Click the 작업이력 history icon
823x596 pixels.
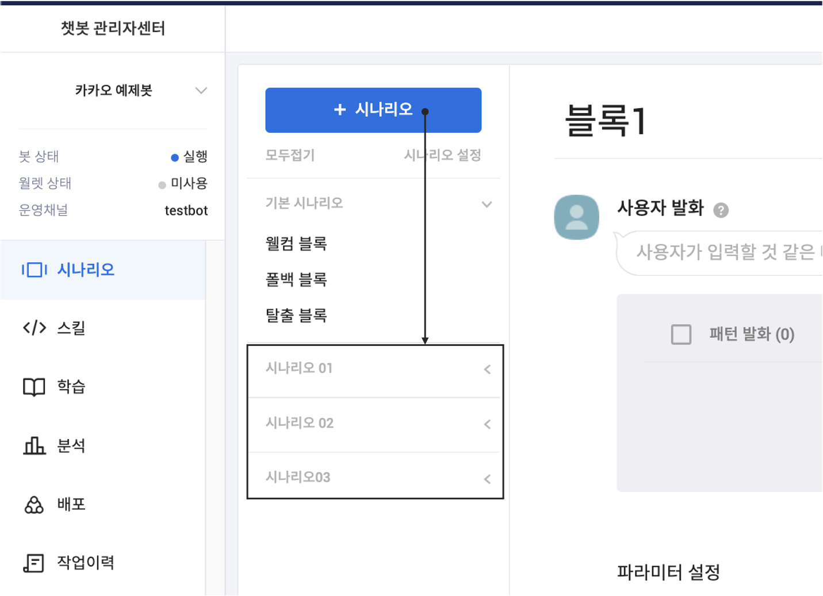click(x=34, y=563)
